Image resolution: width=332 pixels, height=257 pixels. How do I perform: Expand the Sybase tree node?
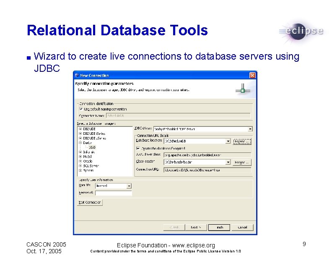[80, 170]
